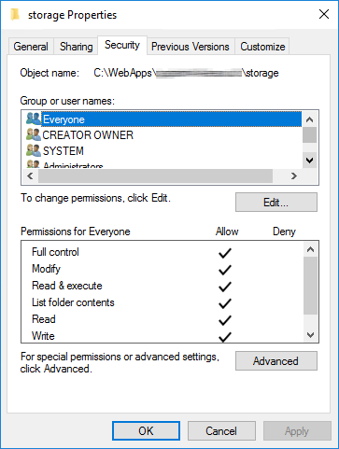
Task: Close the storage Properties dialog
Action: pos(324,14)
